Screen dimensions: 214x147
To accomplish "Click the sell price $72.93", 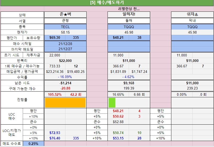I will tap(55, 133).
